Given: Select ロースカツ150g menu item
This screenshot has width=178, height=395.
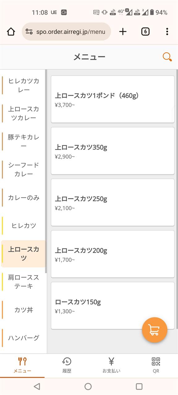Looking at the screenshot, I should click(113, 306).
